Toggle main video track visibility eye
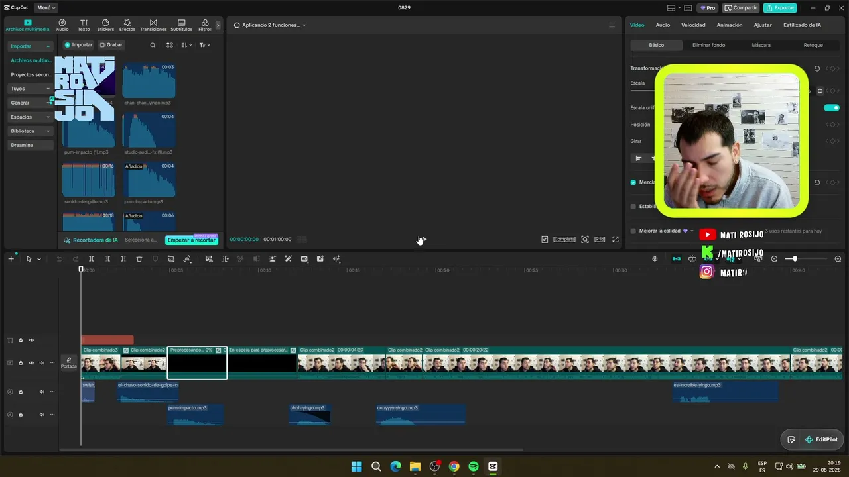The width and height of the screenshot is (849, 477). [x=31, y=363]
